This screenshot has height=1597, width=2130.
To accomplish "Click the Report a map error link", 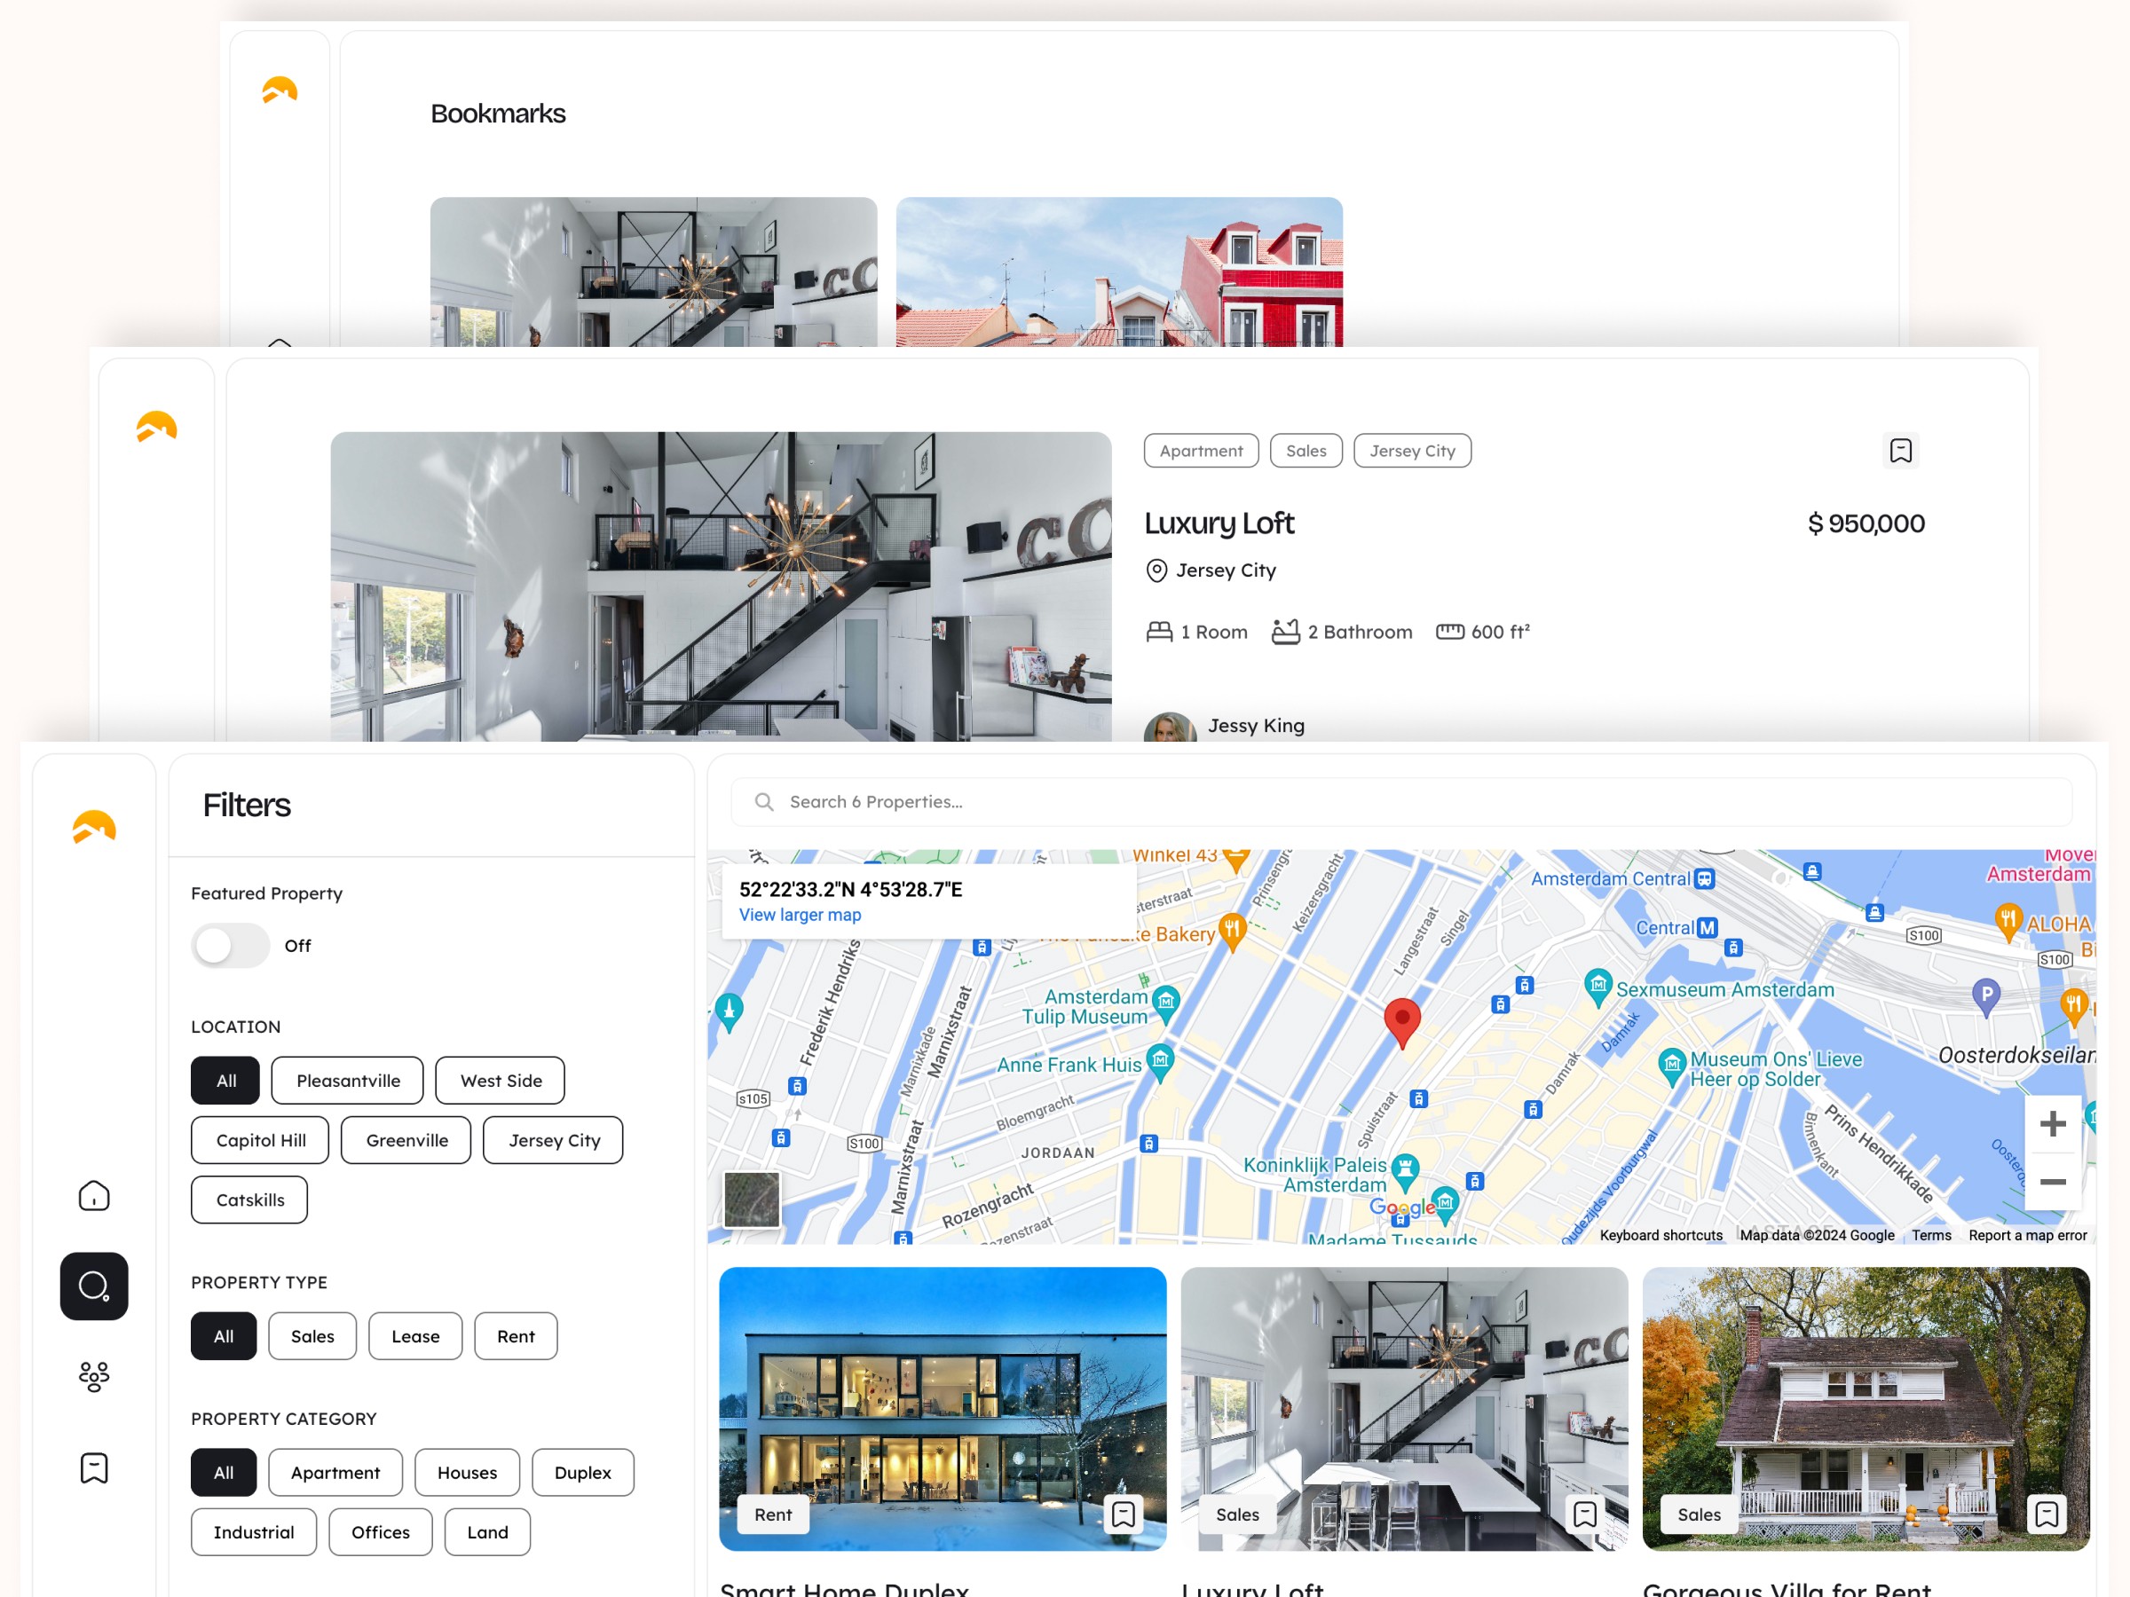I will pos(2028,1235).
